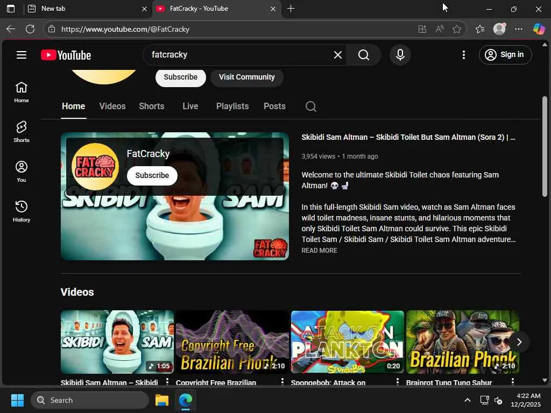Open the featured Skibidi Sam Altman title
The height and width of the screenshot is (413, 551).
click(x=408, y=137)
